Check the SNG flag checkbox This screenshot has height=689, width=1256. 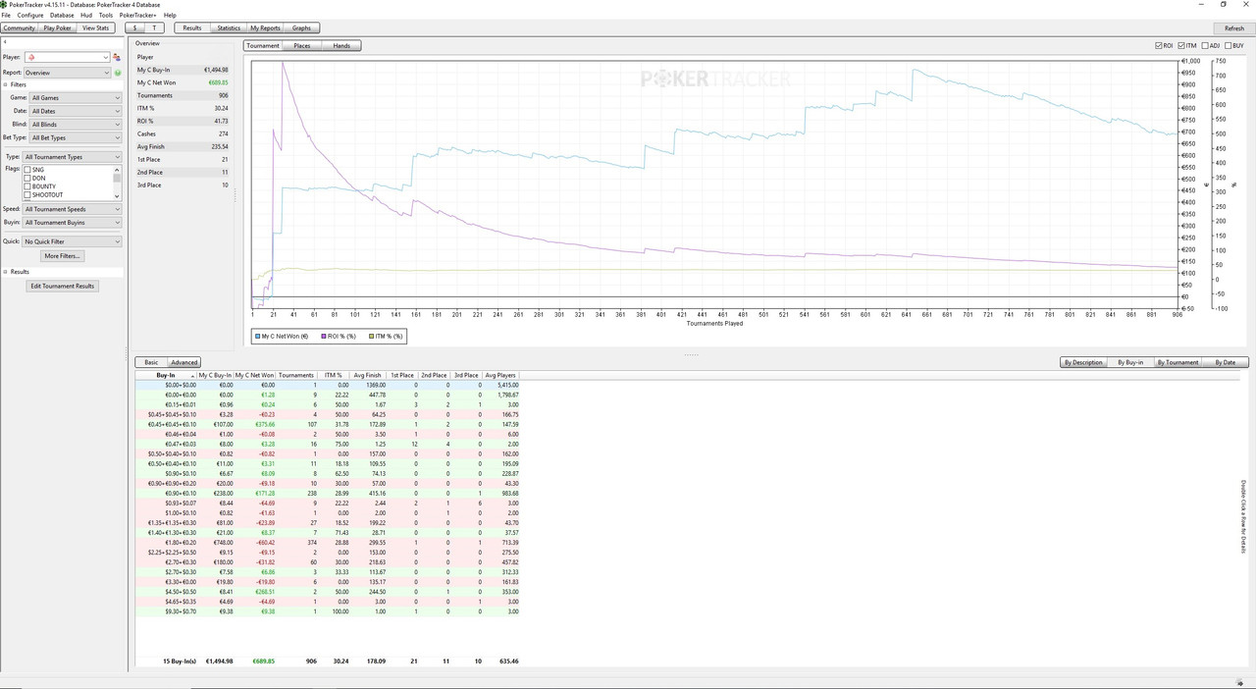tap(27, 170)
